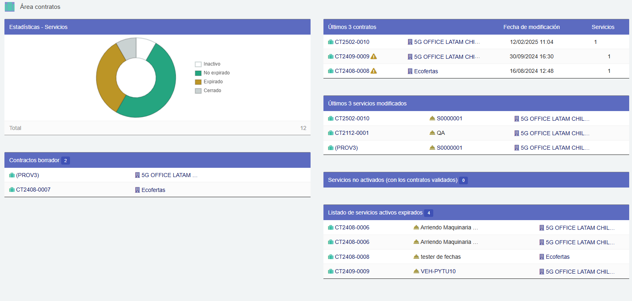632x301 pixels.
Task: Click warning icon next to CT2409-0009 in latest contracts
Action: pyautogui.click(x=374, y=57)
